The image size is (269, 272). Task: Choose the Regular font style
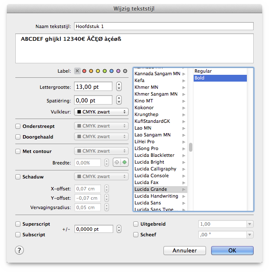[x=203, y=71]
